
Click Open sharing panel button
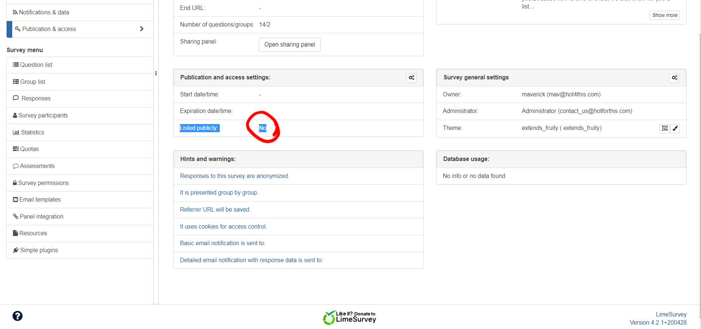coord(290,45)
